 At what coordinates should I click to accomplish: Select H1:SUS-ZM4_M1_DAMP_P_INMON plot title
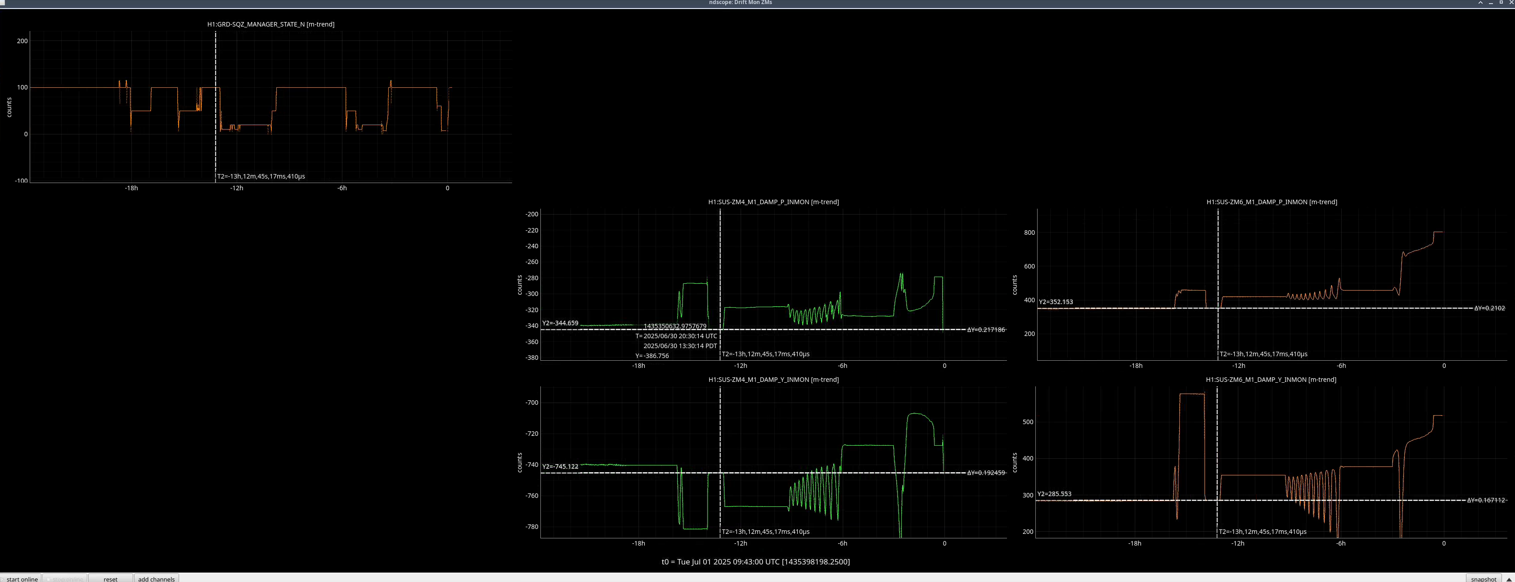(x=773, y=201)
